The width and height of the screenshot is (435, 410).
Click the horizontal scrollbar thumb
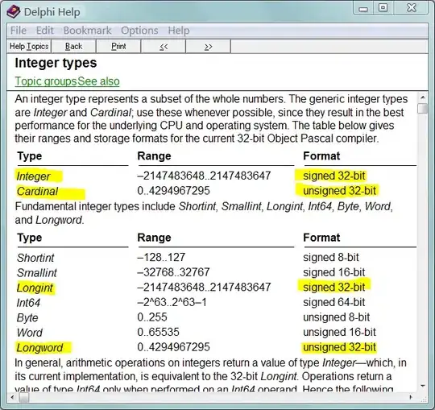click(x=24, y=397)
